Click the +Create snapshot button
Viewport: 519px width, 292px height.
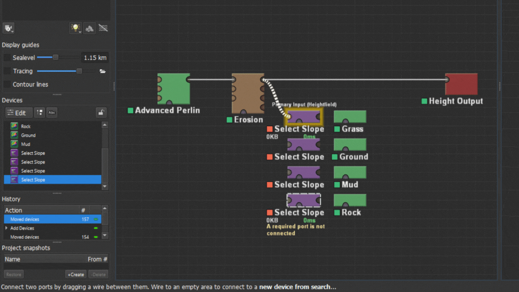tap(76, 274)
